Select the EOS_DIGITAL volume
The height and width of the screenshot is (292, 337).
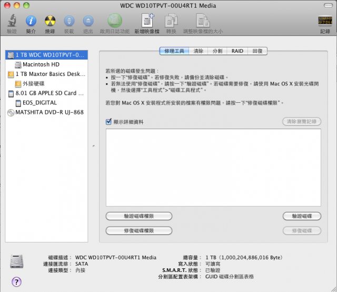tap(46, 103)
